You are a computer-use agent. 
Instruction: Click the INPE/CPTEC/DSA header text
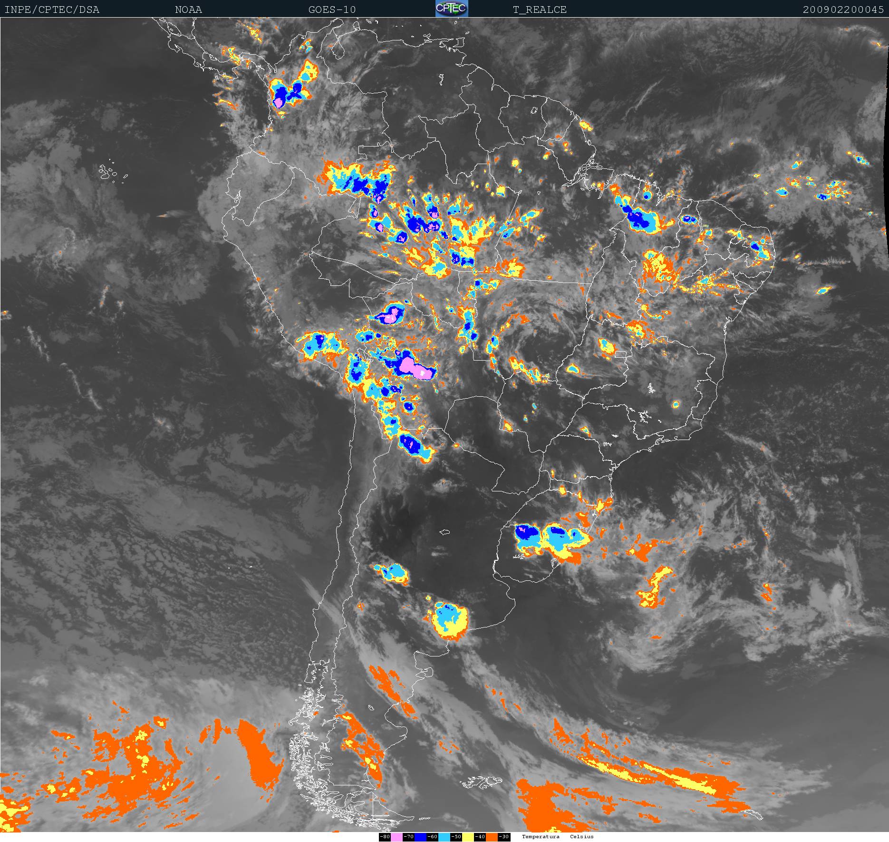[x=52, y=10]
